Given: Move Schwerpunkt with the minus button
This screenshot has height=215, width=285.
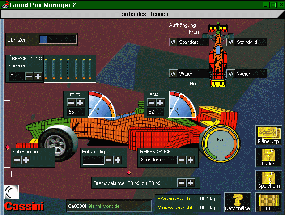Looking at the screenshot, I should [x=17, y=160].
